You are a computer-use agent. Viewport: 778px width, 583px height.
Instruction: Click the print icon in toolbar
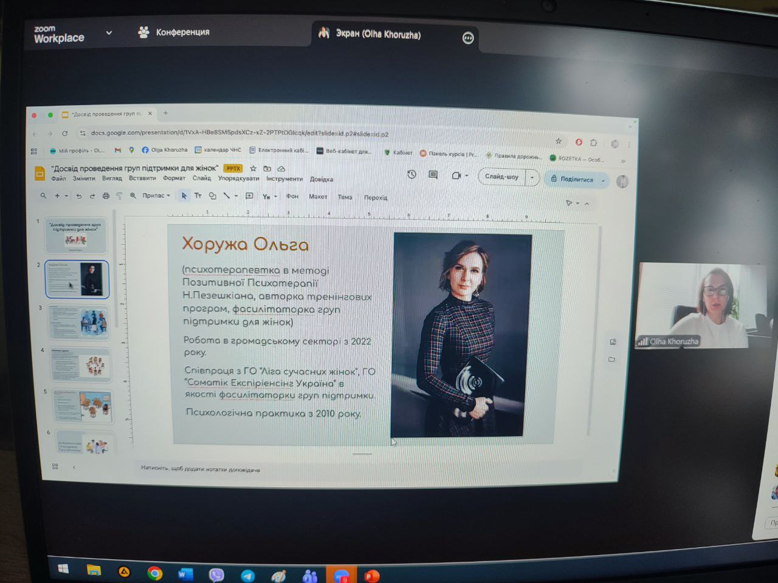click(x=106, y=196)
